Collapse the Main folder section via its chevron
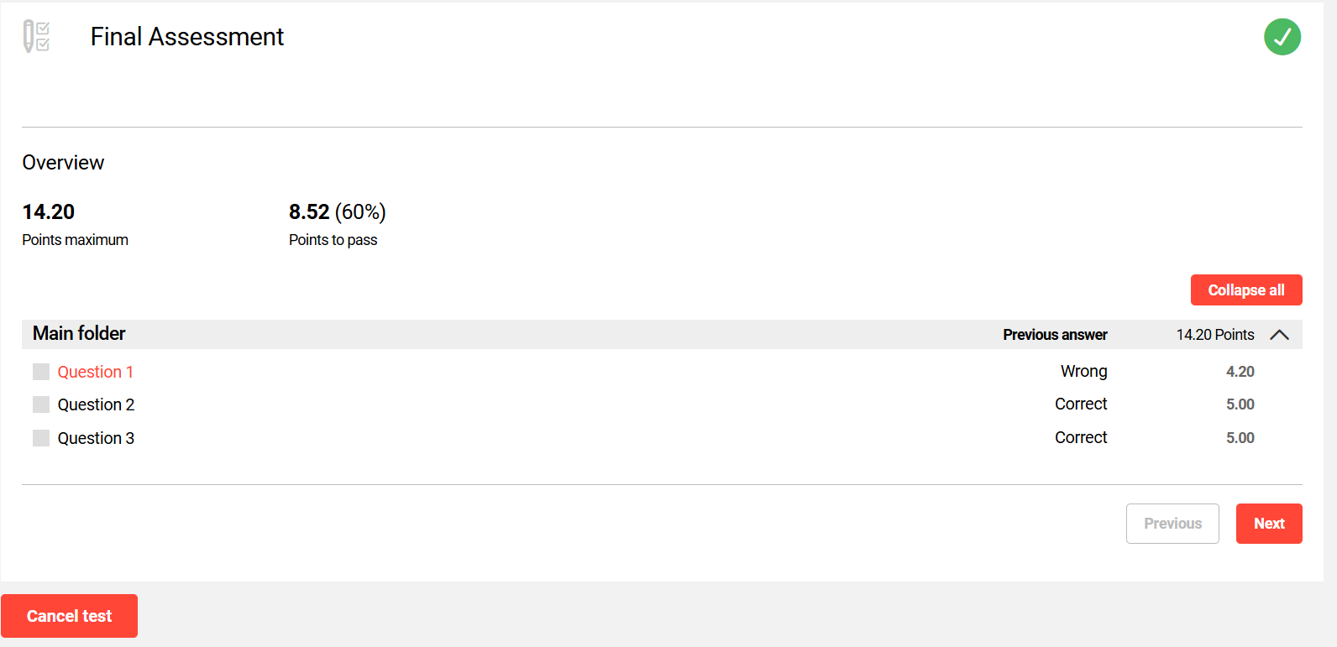 coord(1280,334)
